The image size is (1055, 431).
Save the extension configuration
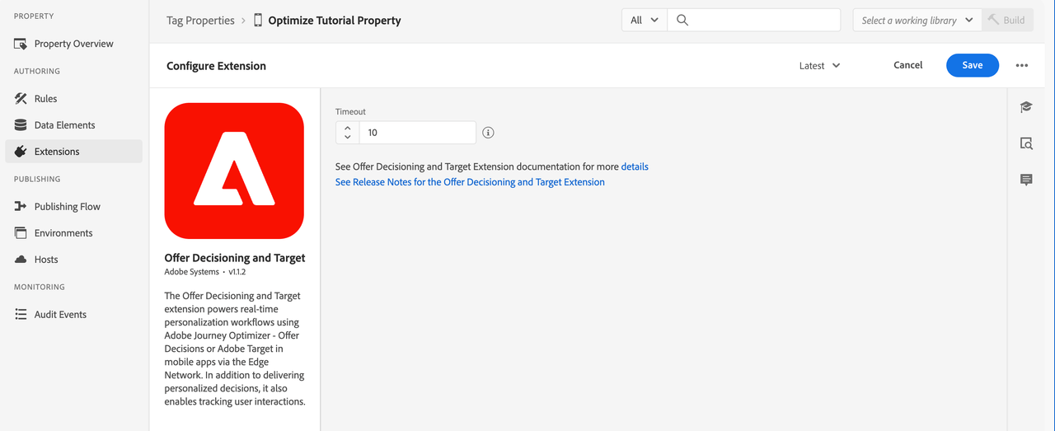(x=972, y=65)
